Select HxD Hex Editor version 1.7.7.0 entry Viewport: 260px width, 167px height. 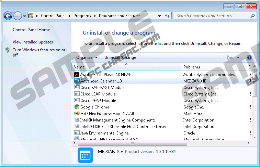click(107, 114)
